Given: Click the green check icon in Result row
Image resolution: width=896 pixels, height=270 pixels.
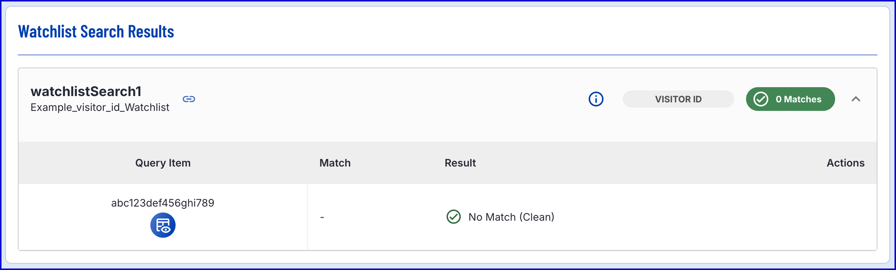Looking at the screenshot, I should 454,217.
